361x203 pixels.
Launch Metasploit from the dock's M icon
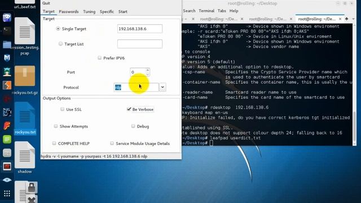coord(7,58)
